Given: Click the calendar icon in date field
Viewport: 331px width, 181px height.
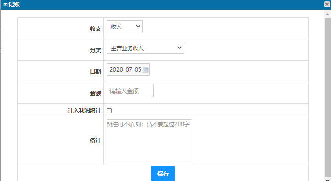Looking at the screenshot, I should 146,70.
